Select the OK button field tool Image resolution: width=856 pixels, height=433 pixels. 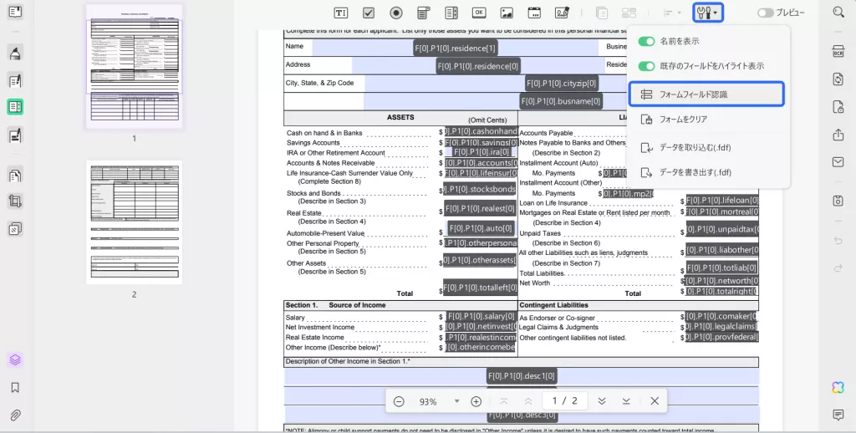point(479,13)
